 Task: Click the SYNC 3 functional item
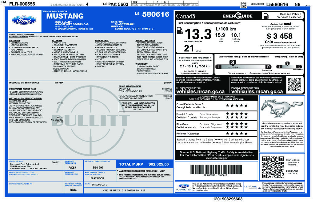(101, 66)
